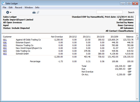The width and height of the screenshot is (140, 102).
Task: Select New World Import/Export Co name
Action: pyautogui.click(x=29, y=48)
